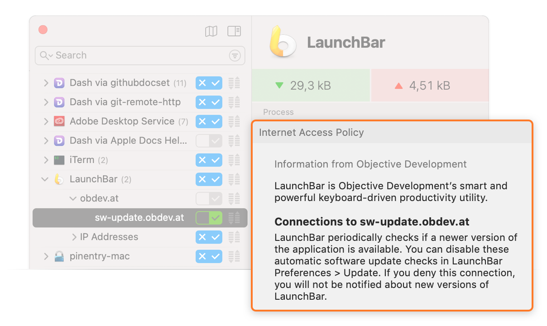
Task: Collapse the obdev.at domain
Action: pyautogui.click(x=73, y=198)
